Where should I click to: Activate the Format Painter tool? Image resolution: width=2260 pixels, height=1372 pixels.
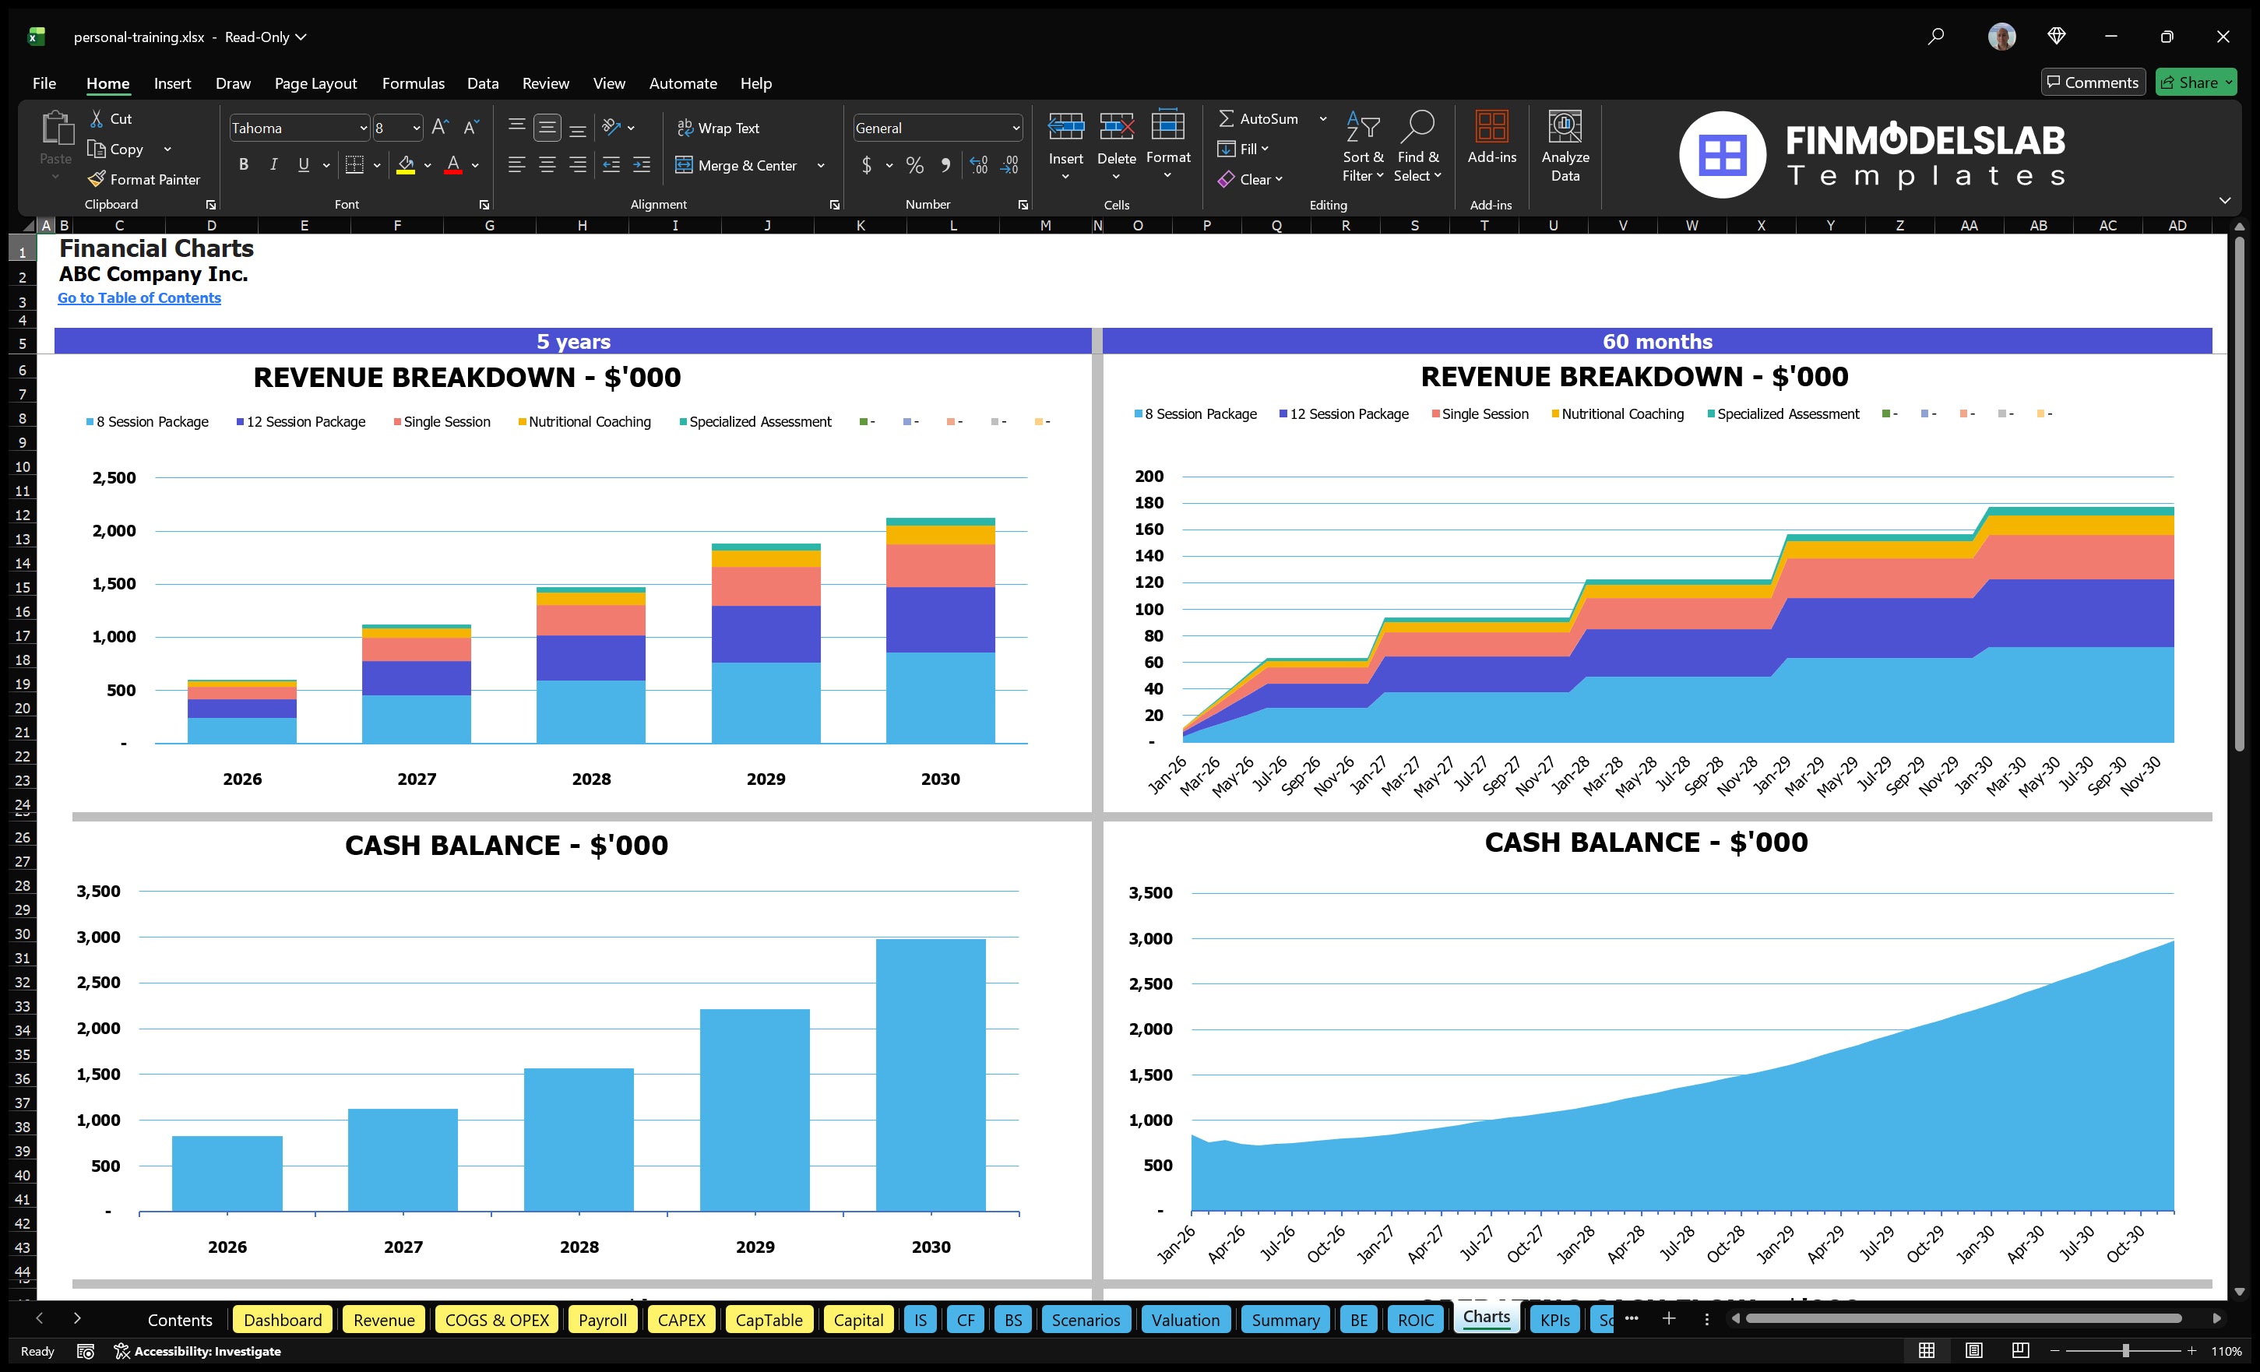pyautogui.click(x=144, y=179)
